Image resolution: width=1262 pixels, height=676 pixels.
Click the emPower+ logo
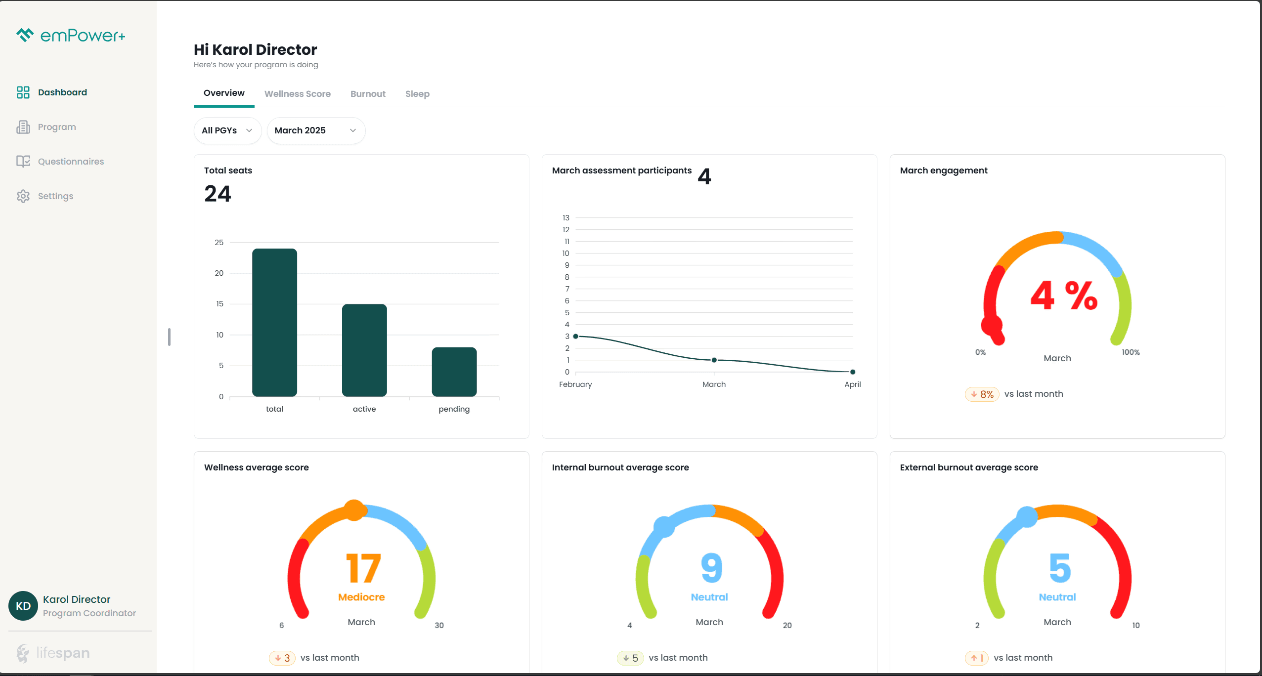pos(71,36)
